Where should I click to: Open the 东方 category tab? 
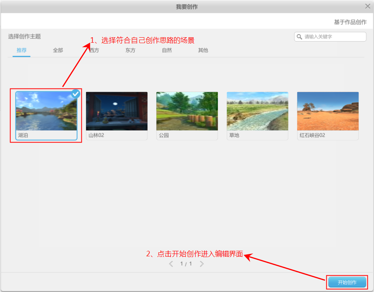[x=130, y=50]
